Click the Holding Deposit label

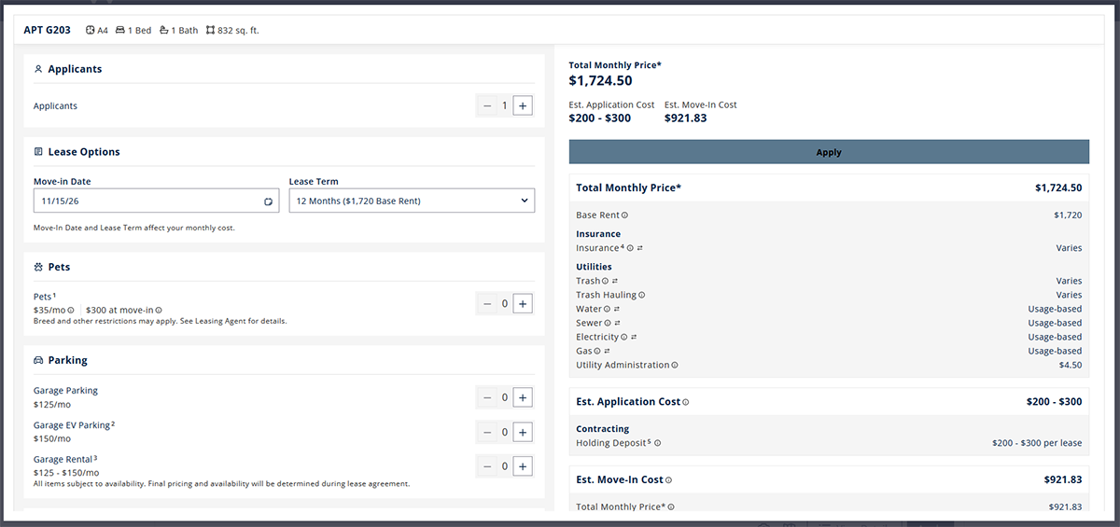pyautogui.click(x=610, y=443)
